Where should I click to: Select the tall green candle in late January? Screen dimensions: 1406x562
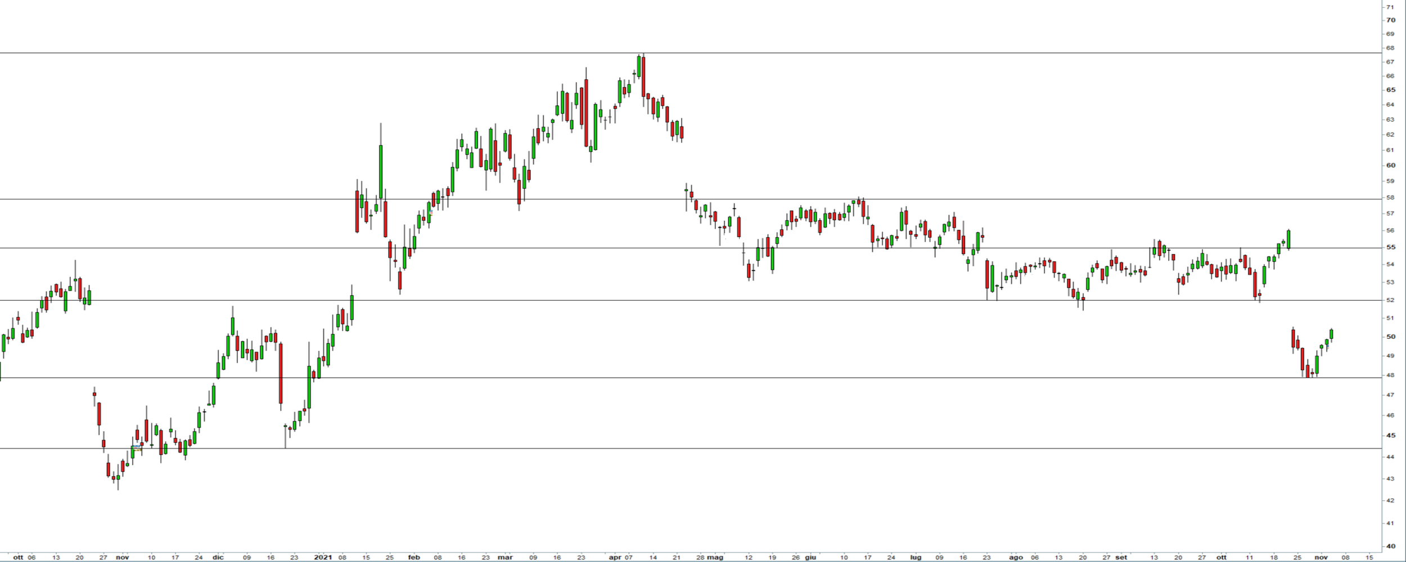point(381,171)
